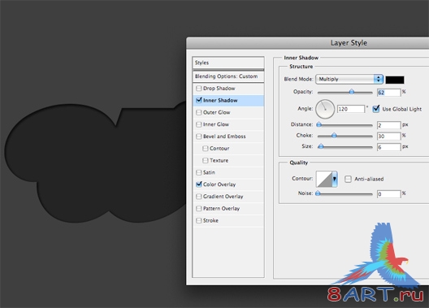Click the black shadow color swatch
This screenshot has width=429, height=308.
tap(395, 80)
